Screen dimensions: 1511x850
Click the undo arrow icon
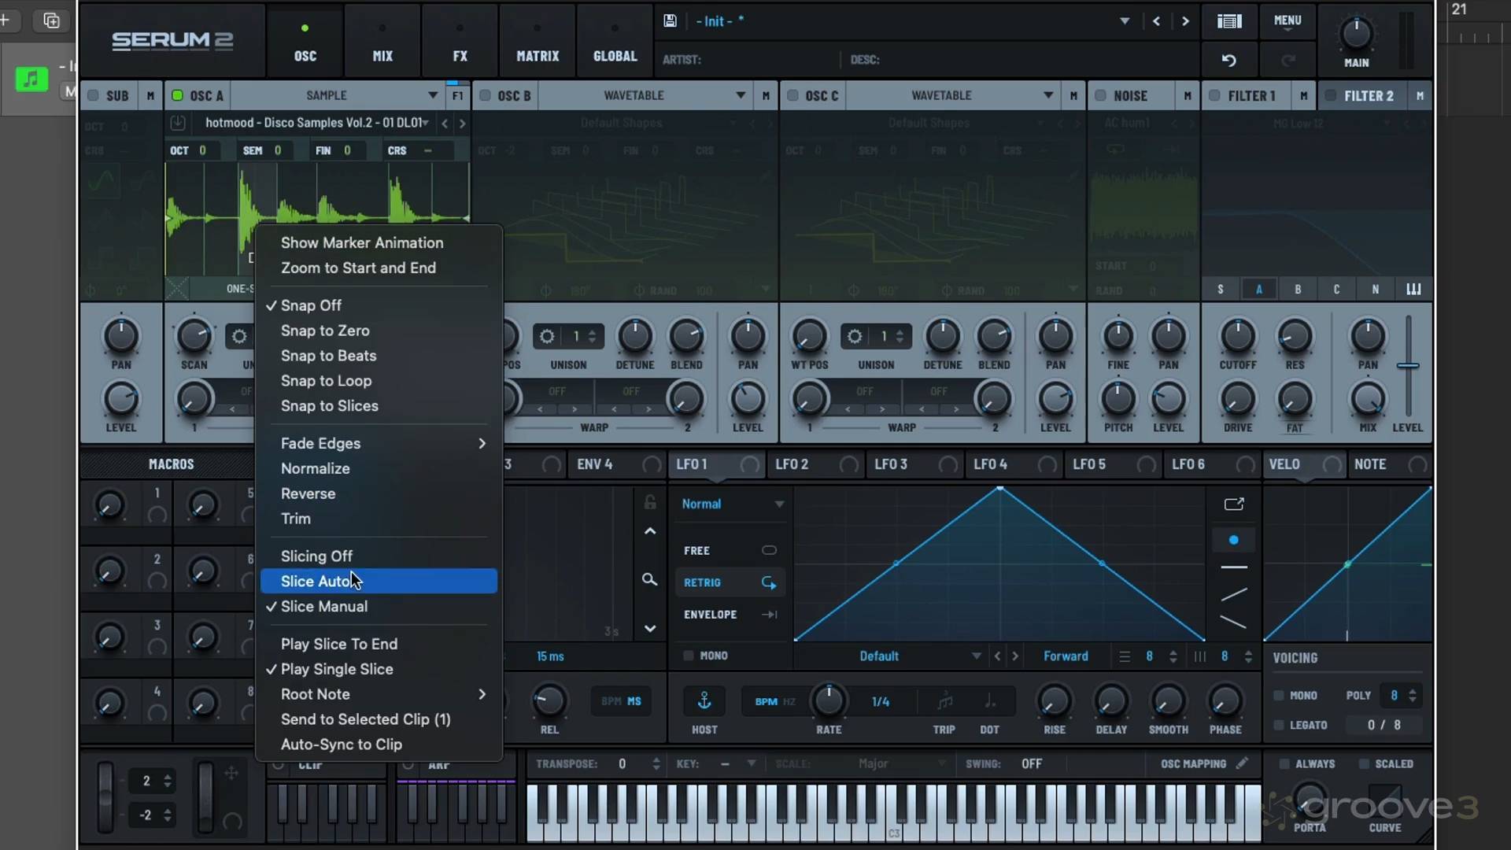click(x=1228, y=60)
